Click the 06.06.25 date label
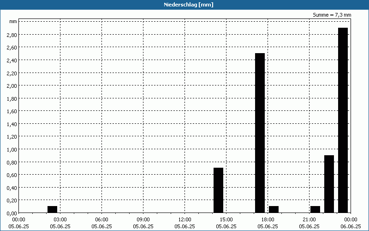 tap(351, 226)
